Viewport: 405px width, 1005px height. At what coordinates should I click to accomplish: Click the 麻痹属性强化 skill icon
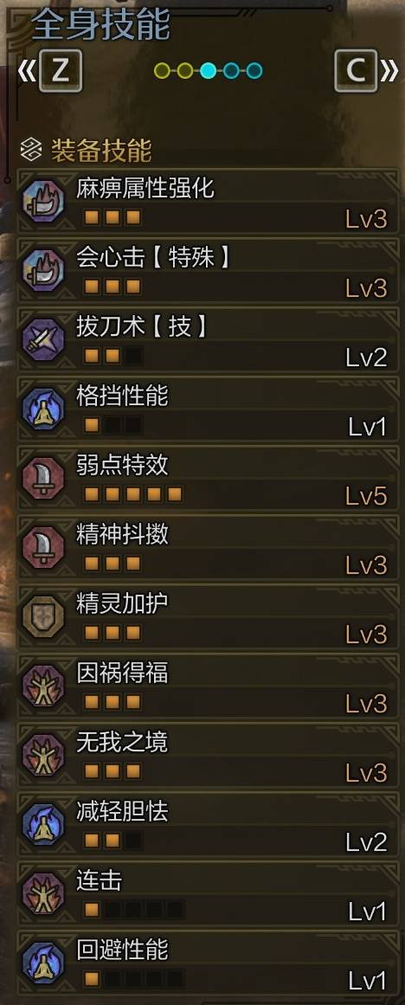(43, 201)
